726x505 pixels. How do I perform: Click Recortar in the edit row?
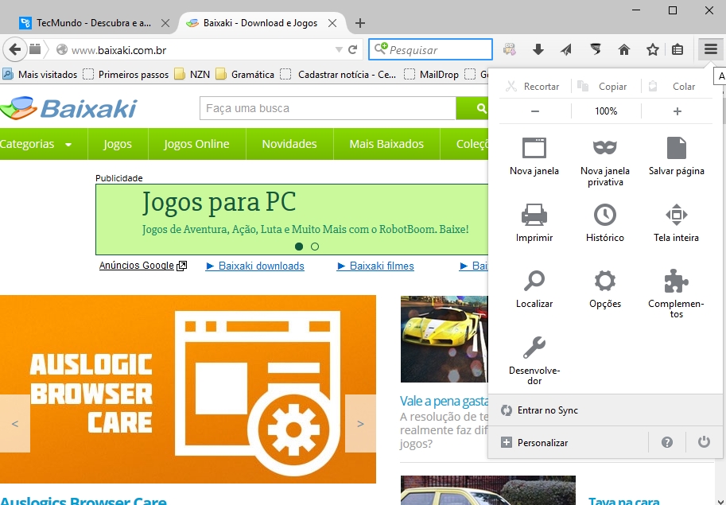pyautogui.click(x=533, y=86)
